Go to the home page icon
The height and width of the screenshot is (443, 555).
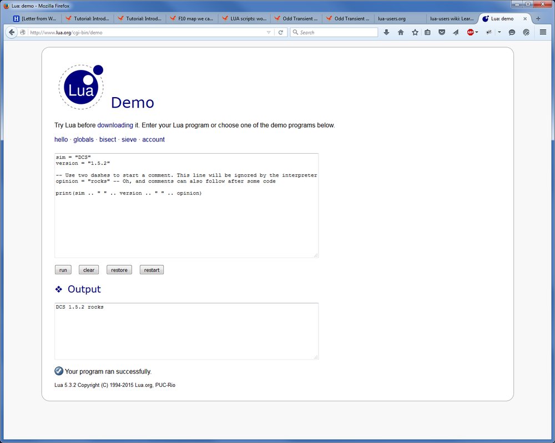401,32
